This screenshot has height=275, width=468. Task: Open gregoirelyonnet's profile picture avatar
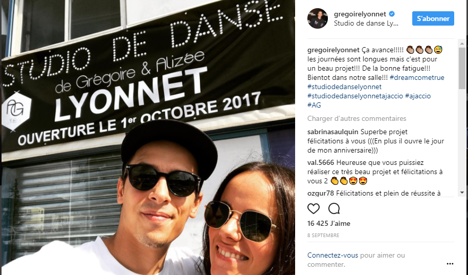[318, 18]
